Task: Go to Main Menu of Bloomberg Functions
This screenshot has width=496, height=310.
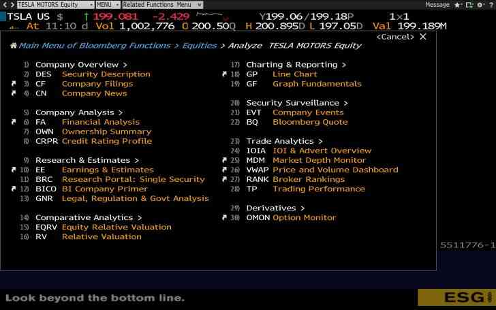Action: pos(94,46)
